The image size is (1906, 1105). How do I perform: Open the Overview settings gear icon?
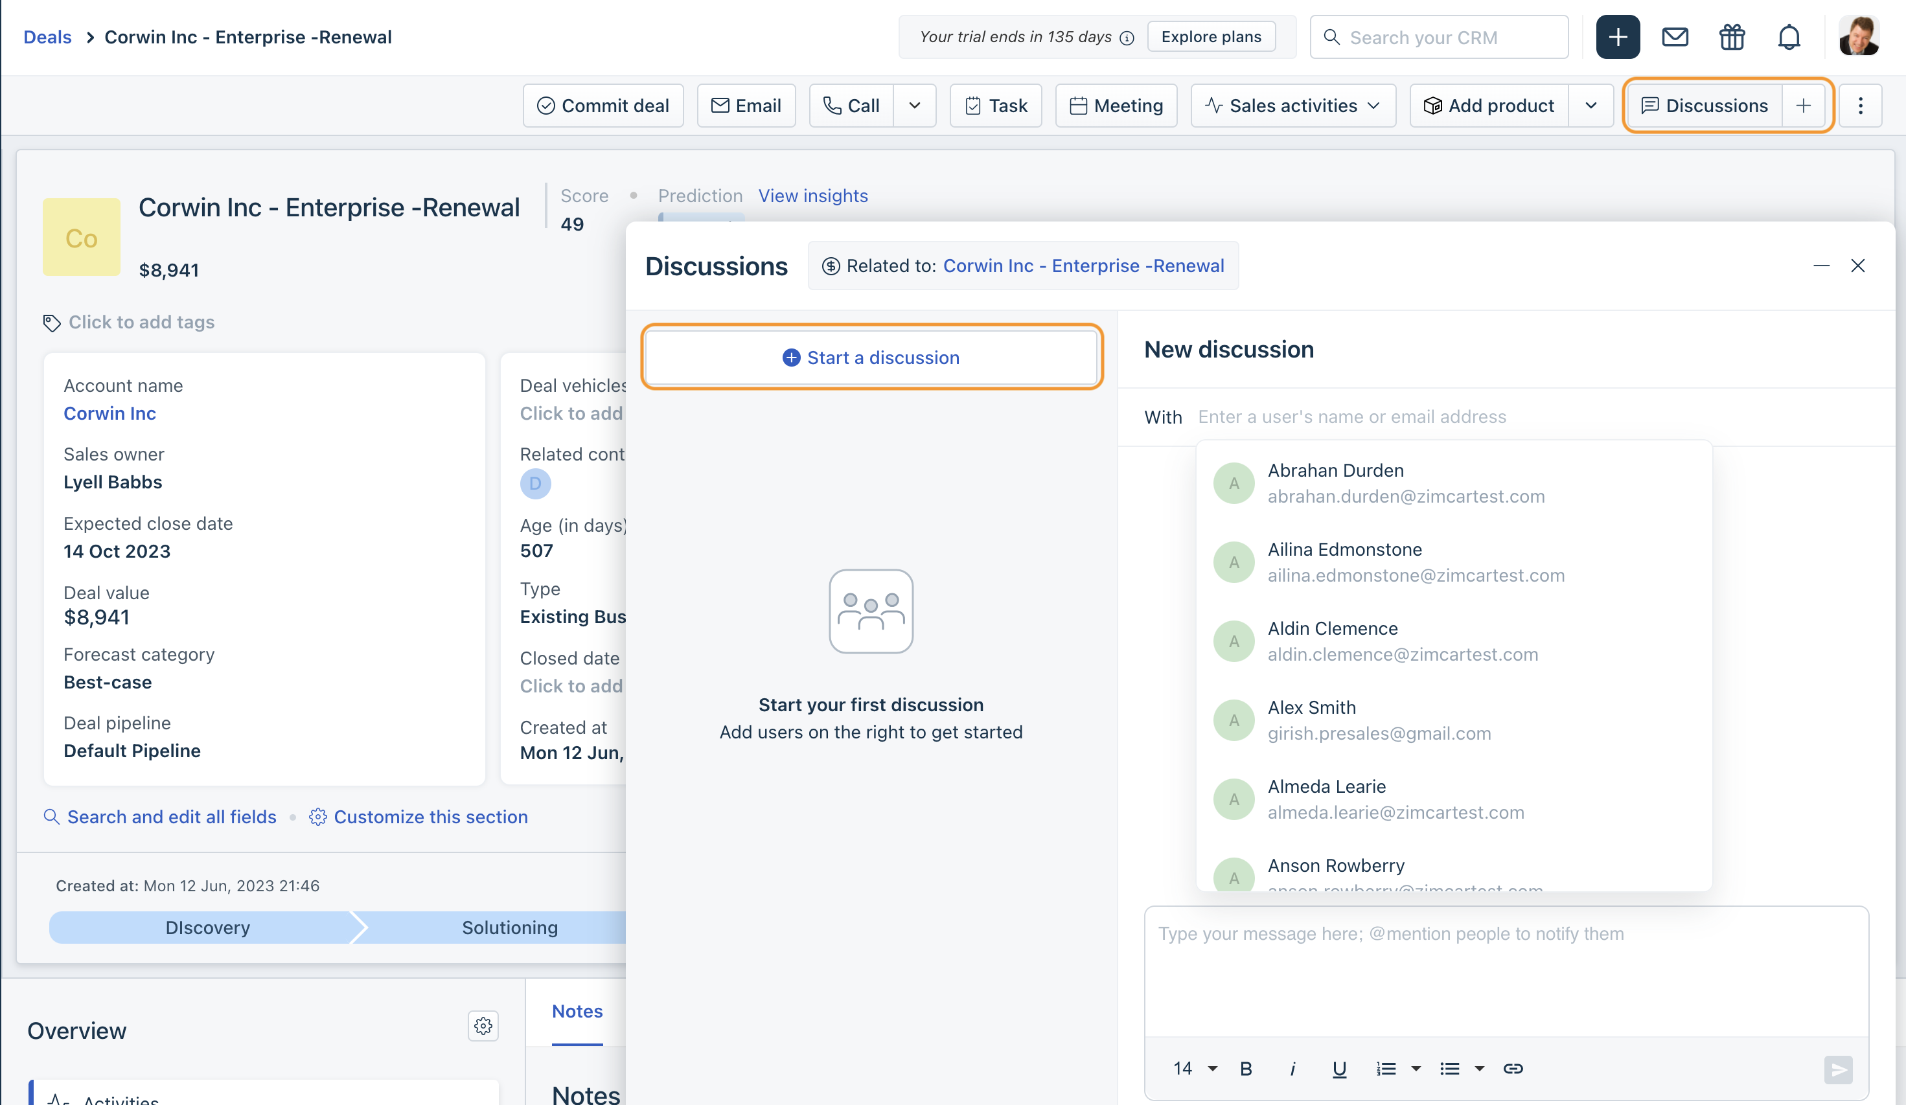click(483, 1025)
